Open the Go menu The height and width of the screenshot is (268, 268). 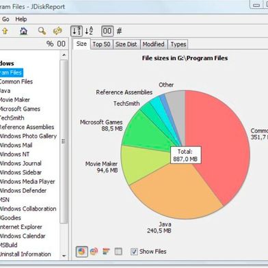coord(5,19)
